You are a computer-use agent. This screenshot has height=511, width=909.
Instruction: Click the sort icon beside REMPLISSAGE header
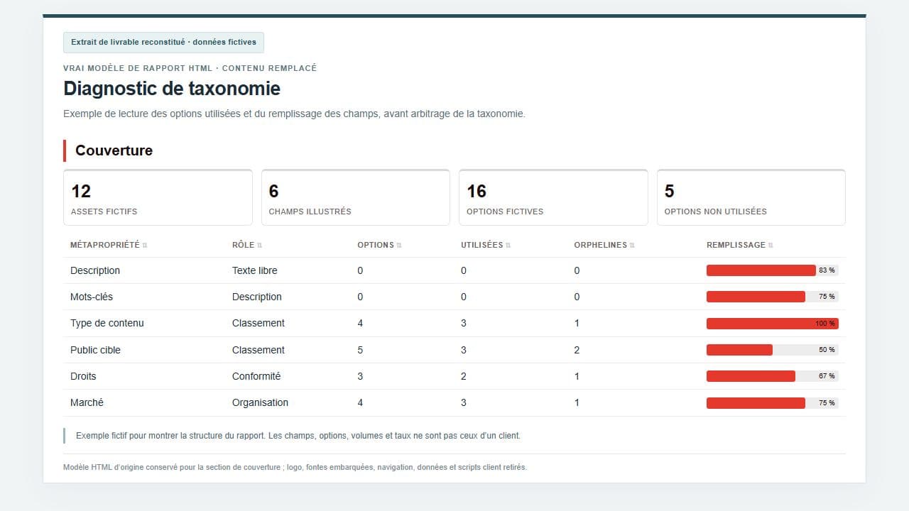click(771, 246)
